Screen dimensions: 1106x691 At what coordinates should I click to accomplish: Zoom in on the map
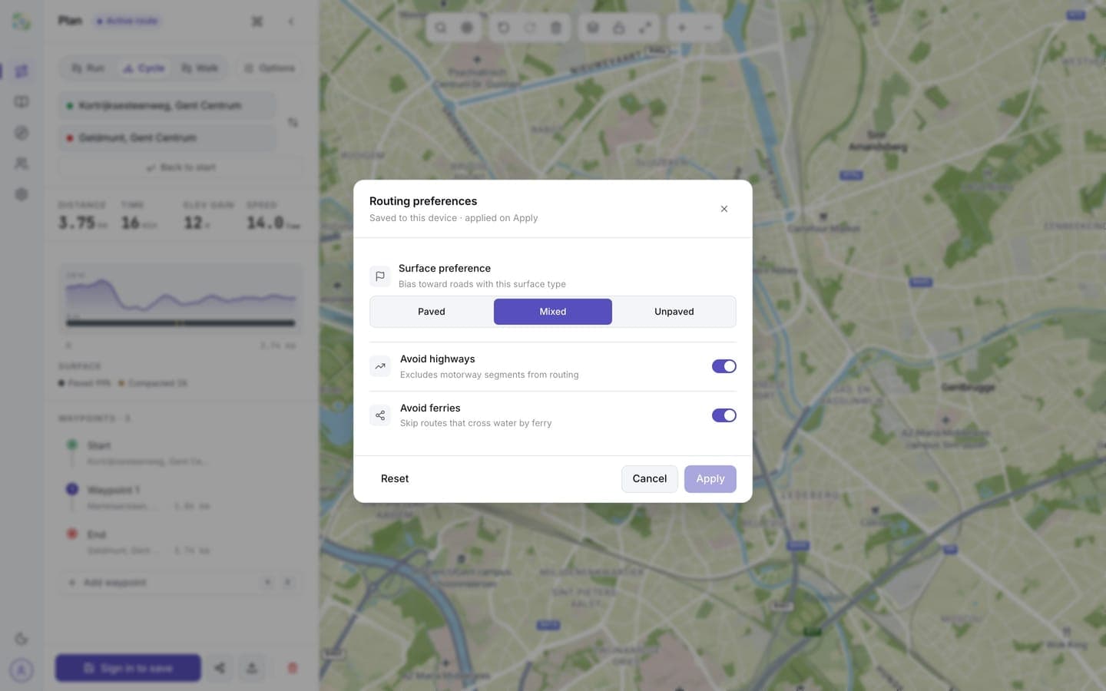pyautogui.click(x=681, y=28)
